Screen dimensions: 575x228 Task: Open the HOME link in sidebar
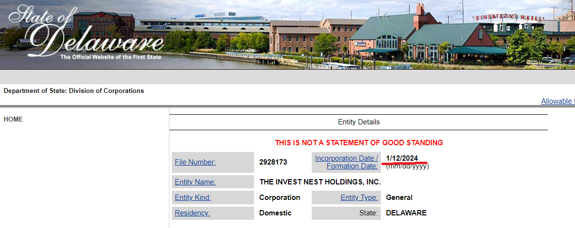tap(13, 119)
